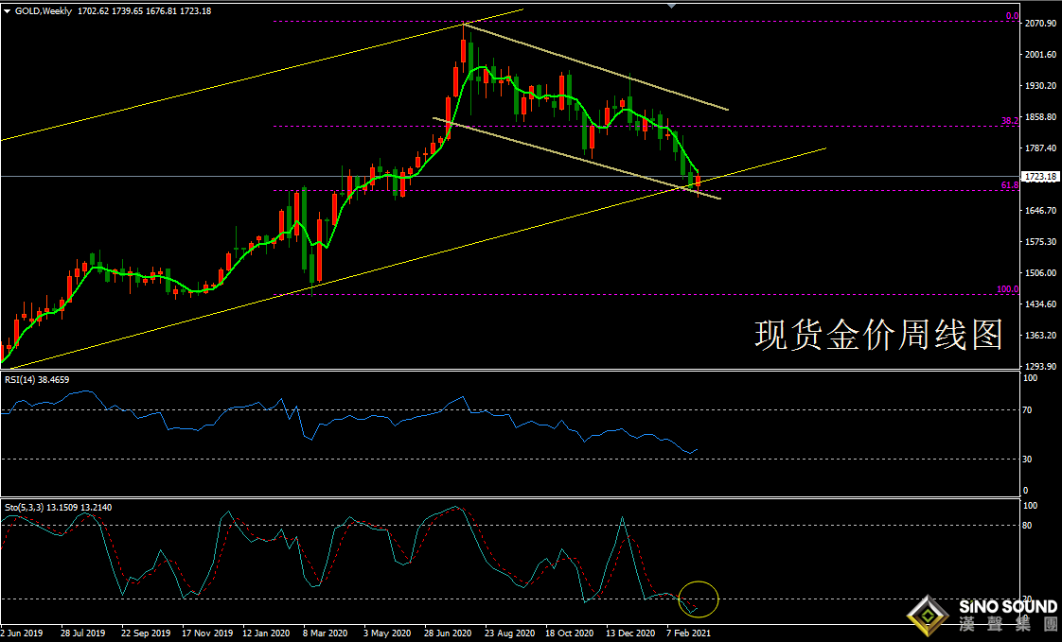Viewport: 1062px width, 642px height.
Task: Click the 8 Mar 2020 date label
Action: click(324, 633)
